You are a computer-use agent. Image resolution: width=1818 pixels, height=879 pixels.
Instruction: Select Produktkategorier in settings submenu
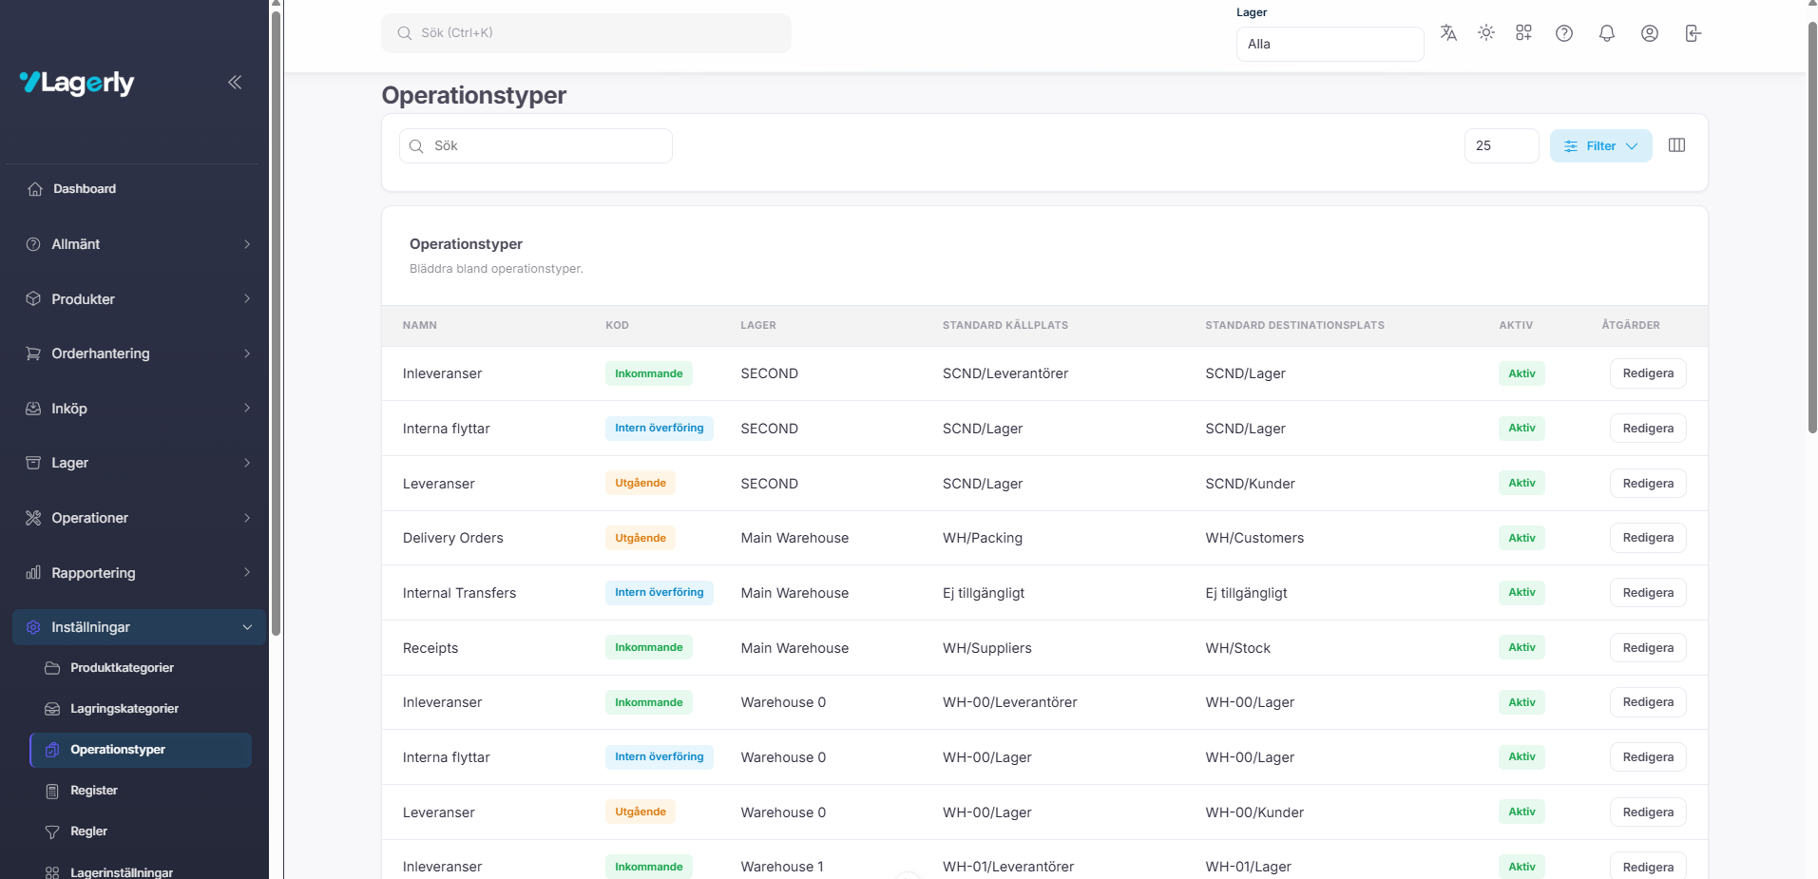click(x=122, y=668)
